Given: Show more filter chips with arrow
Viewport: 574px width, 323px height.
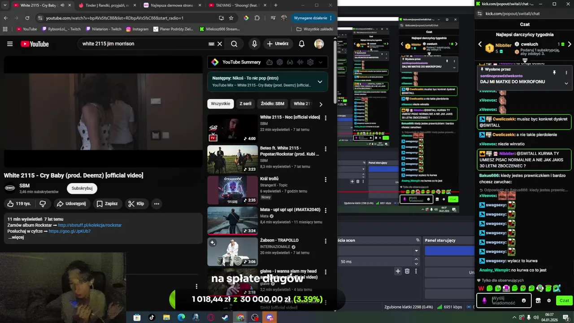Looking at the screenshot, I should click(x=321, y=104).
